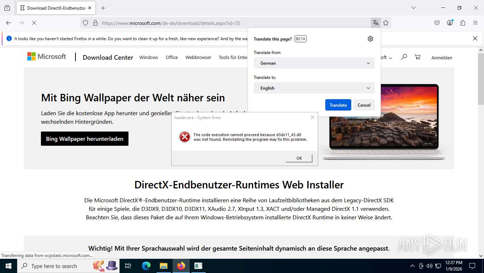
Task: Open network tray icon
Action: tap(438, 266)
